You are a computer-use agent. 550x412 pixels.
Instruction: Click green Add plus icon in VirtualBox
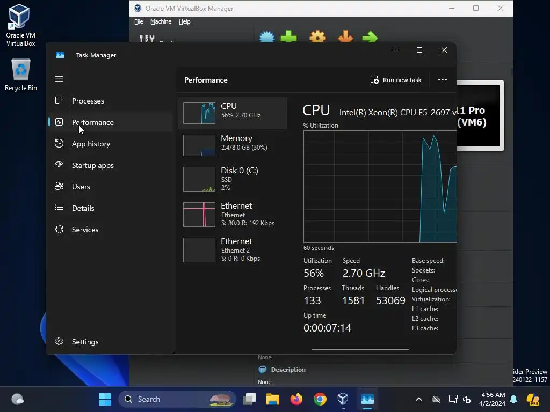288,37
